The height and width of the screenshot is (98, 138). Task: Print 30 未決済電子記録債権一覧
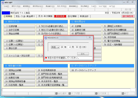pyautogui.click(x=52, y=85)
